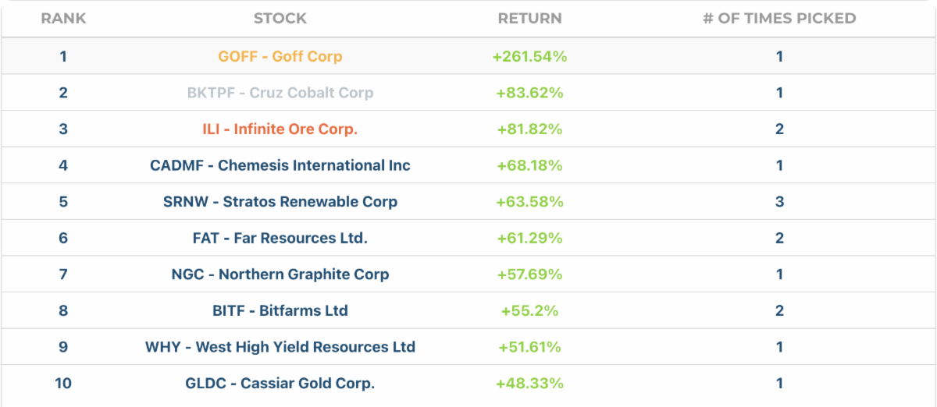The width and height of the screenshot is (937, 407).
Task: Open FAT - Far Resources Ltd. link
Action: [280, 239]
